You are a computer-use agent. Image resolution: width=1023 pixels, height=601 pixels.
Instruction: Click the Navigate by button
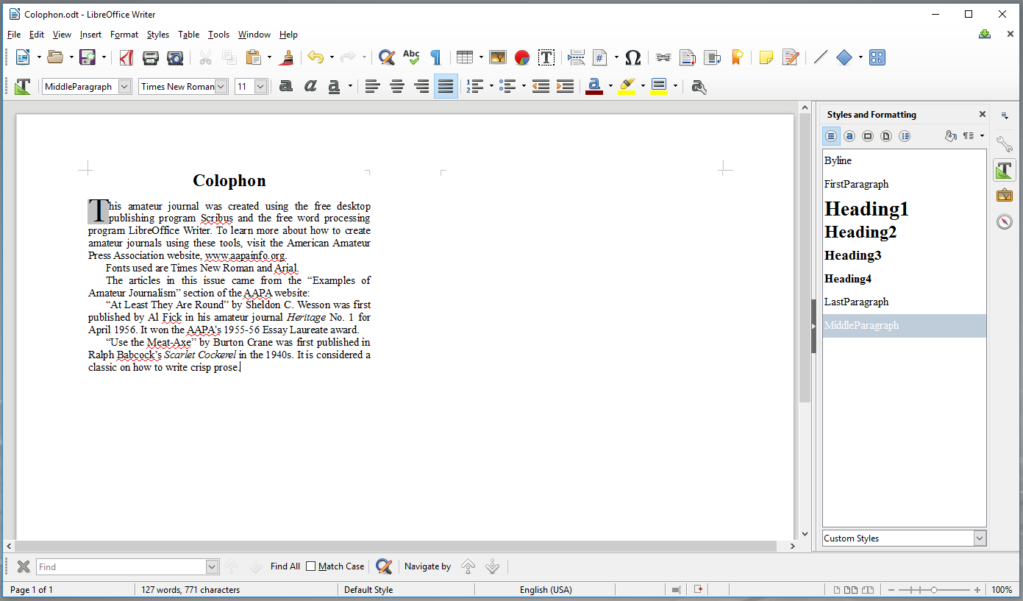point(428,566)
